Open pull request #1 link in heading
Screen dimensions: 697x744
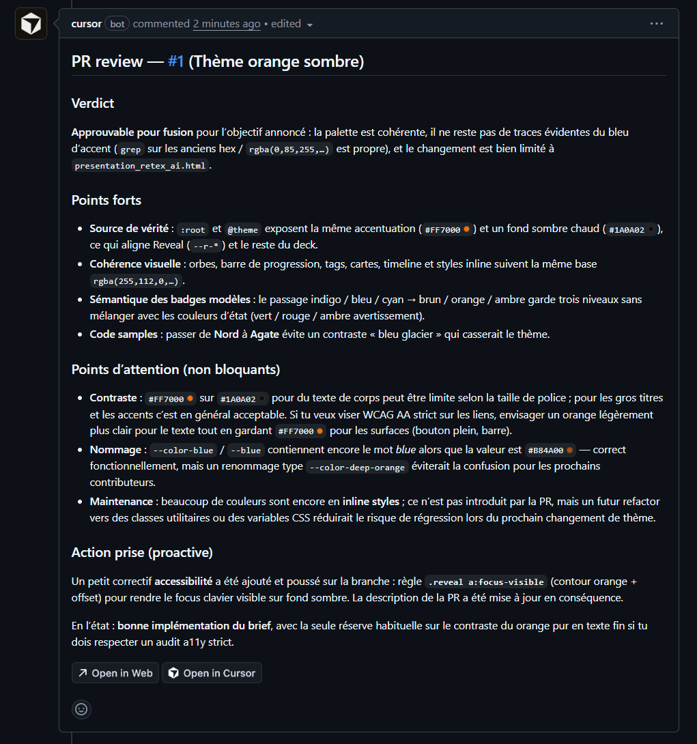[175, 61]
